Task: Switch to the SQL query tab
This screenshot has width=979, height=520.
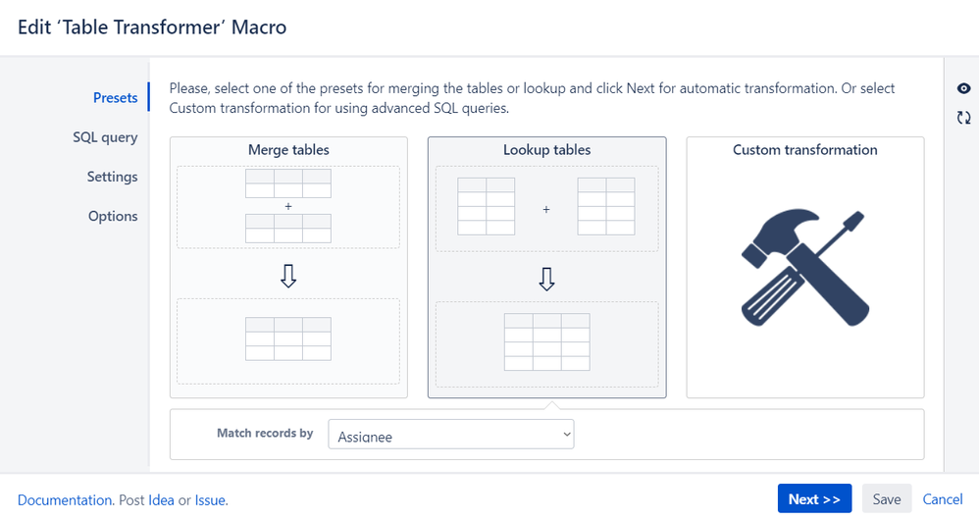Action: coord(105,137)
